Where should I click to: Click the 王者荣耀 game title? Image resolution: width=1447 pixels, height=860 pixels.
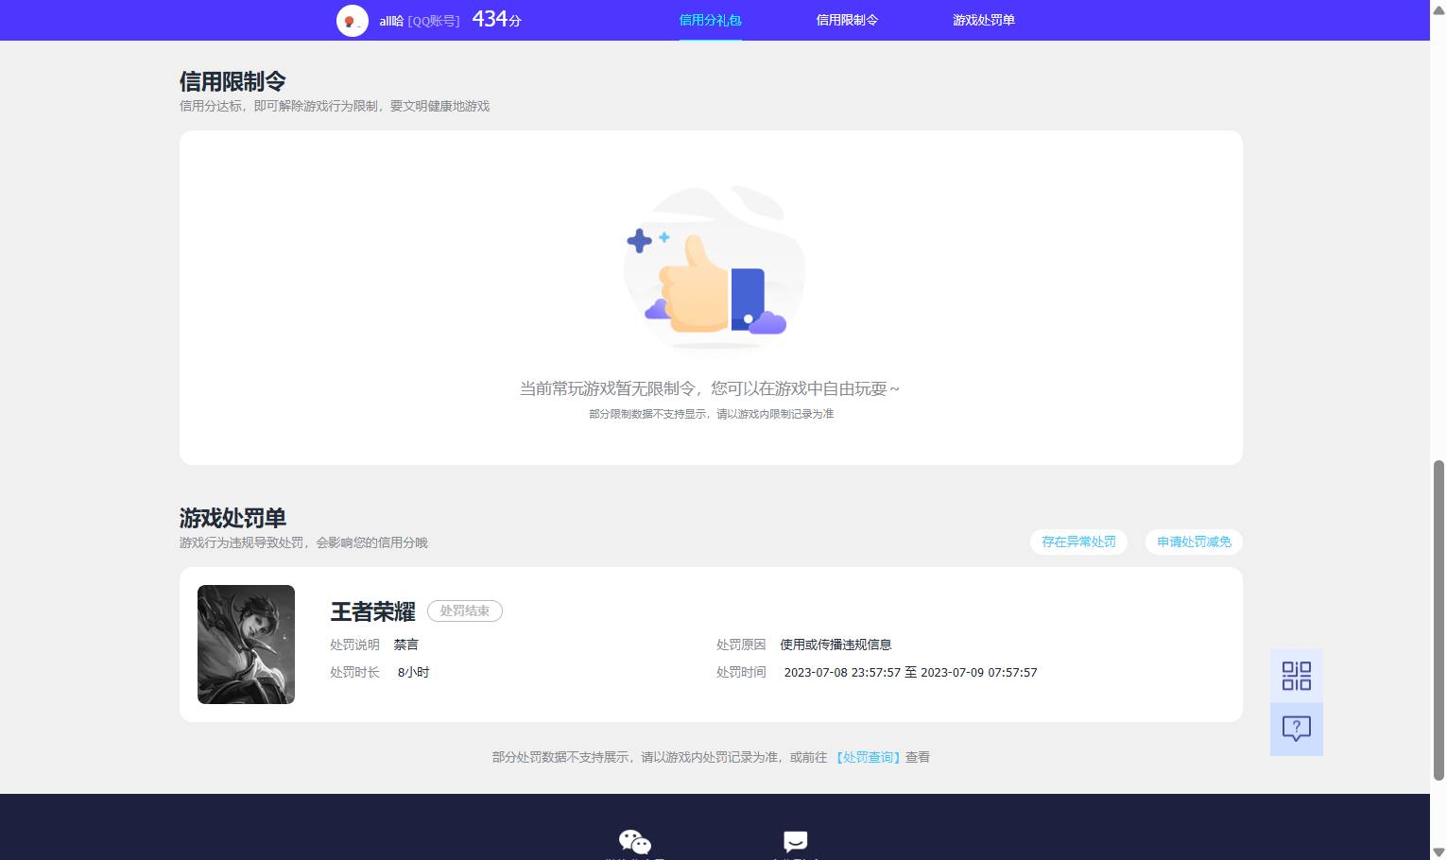click(372, 611)
